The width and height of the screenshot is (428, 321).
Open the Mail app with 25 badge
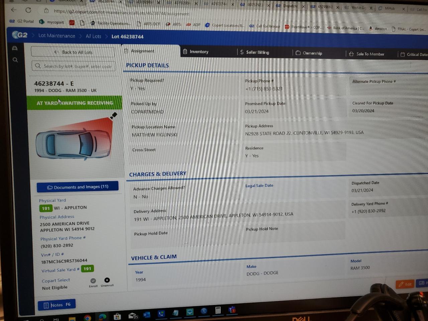click(133, 315)
